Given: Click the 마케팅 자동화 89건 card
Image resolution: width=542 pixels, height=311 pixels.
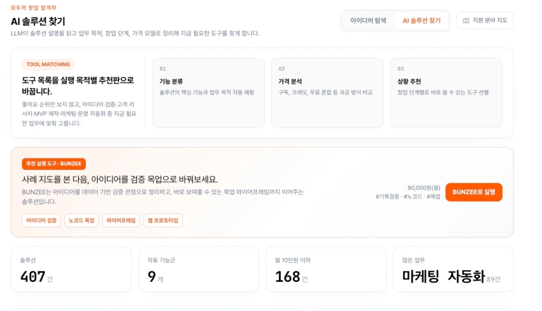Looking at the screenshot, I should (453, 269).
